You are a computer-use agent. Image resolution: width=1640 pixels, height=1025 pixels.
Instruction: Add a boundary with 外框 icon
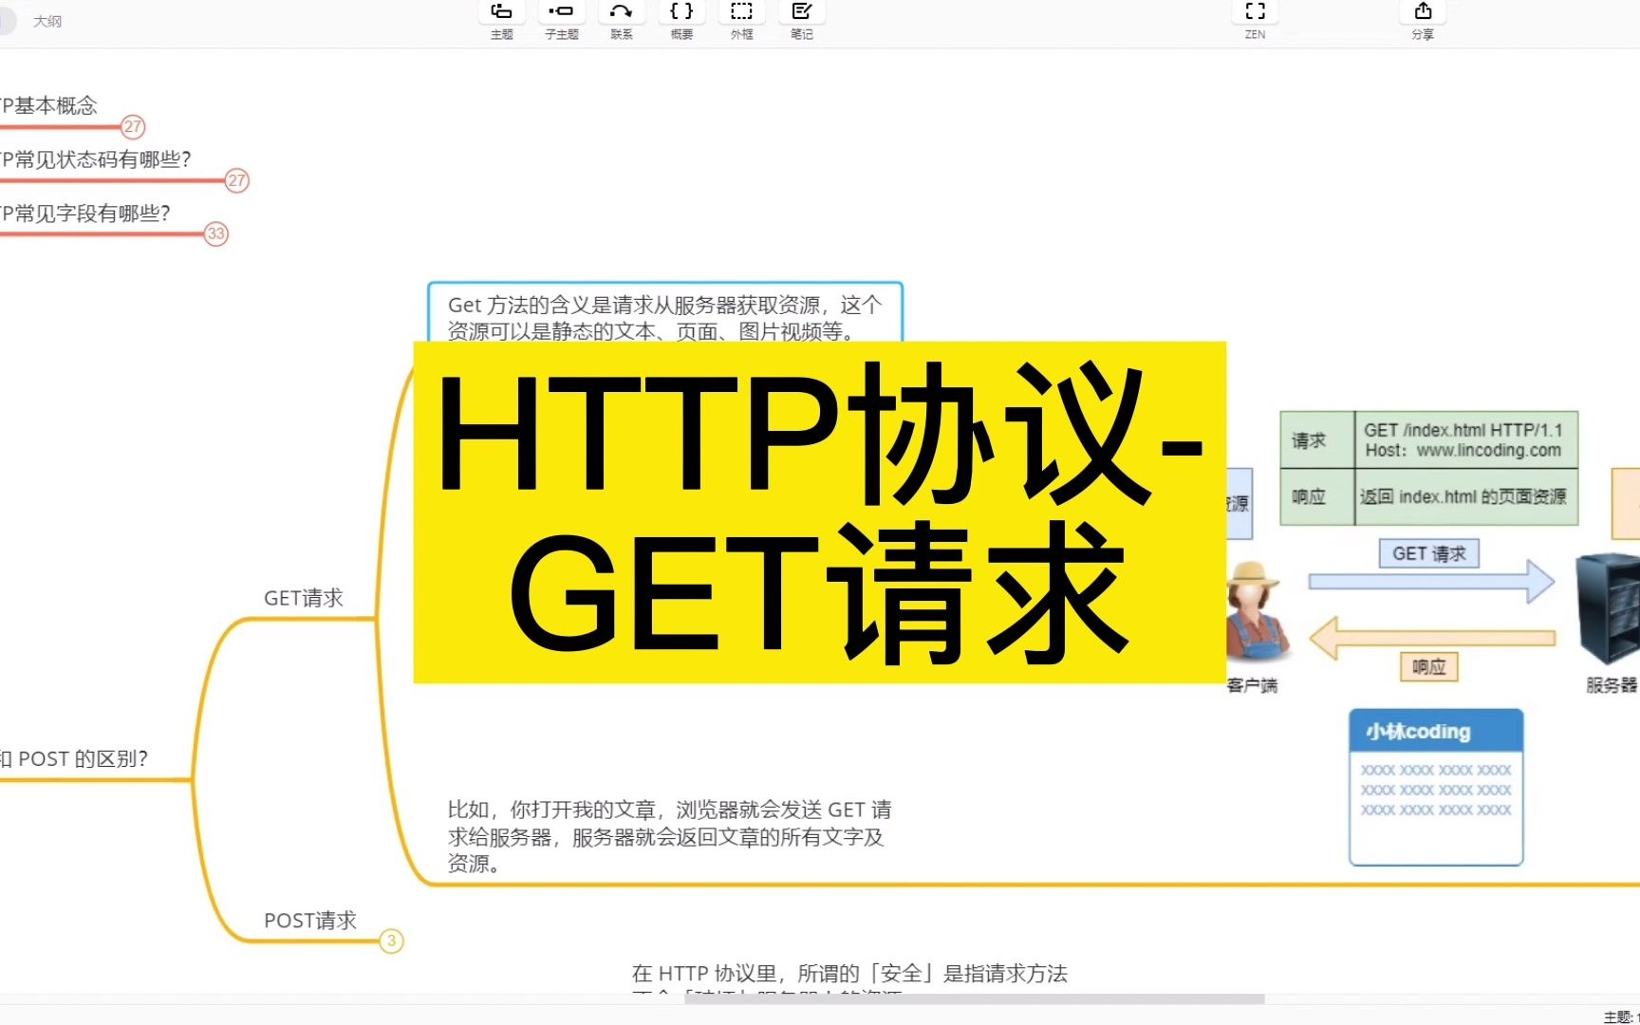click(x=741, y=20)
